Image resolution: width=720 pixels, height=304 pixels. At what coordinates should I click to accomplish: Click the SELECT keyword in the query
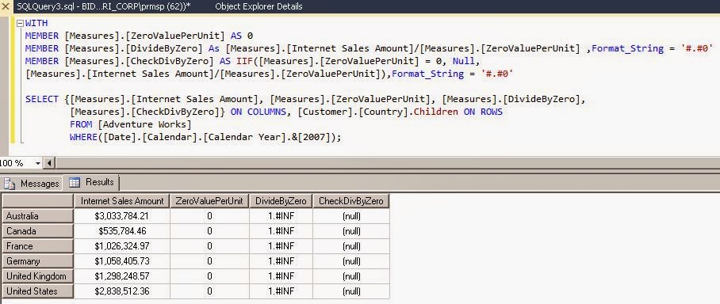42,99
